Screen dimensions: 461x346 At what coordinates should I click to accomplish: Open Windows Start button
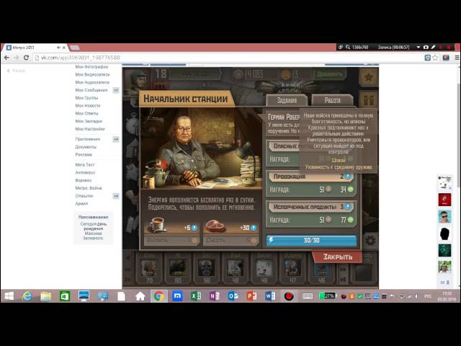(x=9, y=296)
